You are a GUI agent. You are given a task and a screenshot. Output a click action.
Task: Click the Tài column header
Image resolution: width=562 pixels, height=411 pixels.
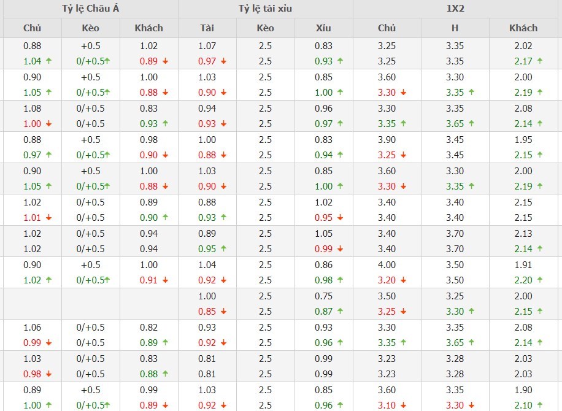click(207, 28)
